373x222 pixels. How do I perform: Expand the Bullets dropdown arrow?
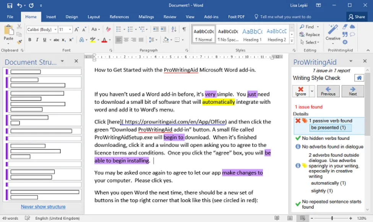click(x=124, y=28)
